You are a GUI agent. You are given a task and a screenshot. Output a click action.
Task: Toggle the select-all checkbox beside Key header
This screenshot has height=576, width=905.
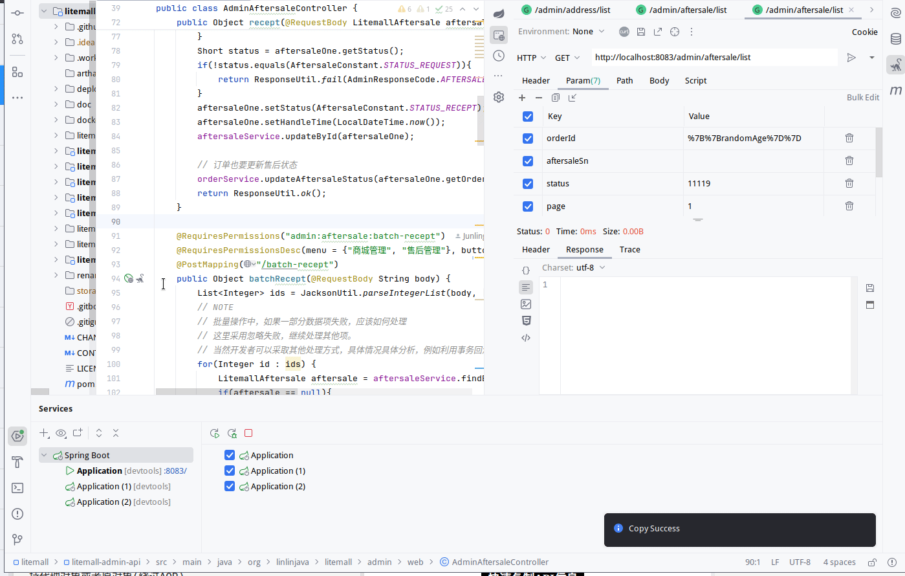coord(528,116)
